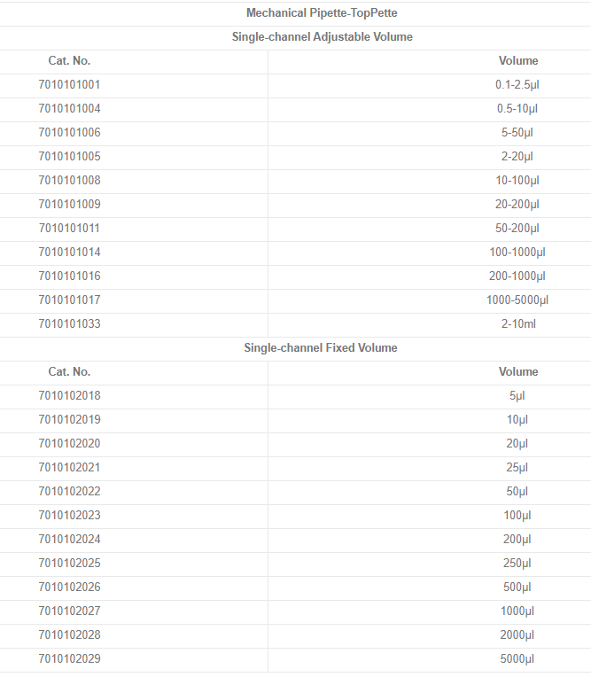
Task: Select catalog number 7010102023
Action: (70, 516)
